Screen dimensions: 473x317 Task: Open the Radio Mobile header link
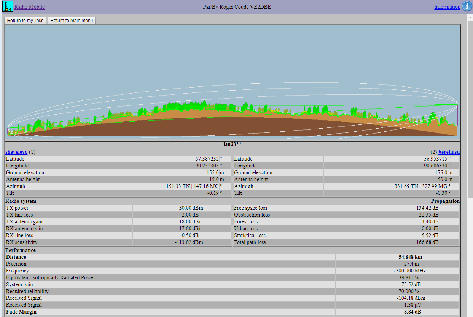(29, 7)
